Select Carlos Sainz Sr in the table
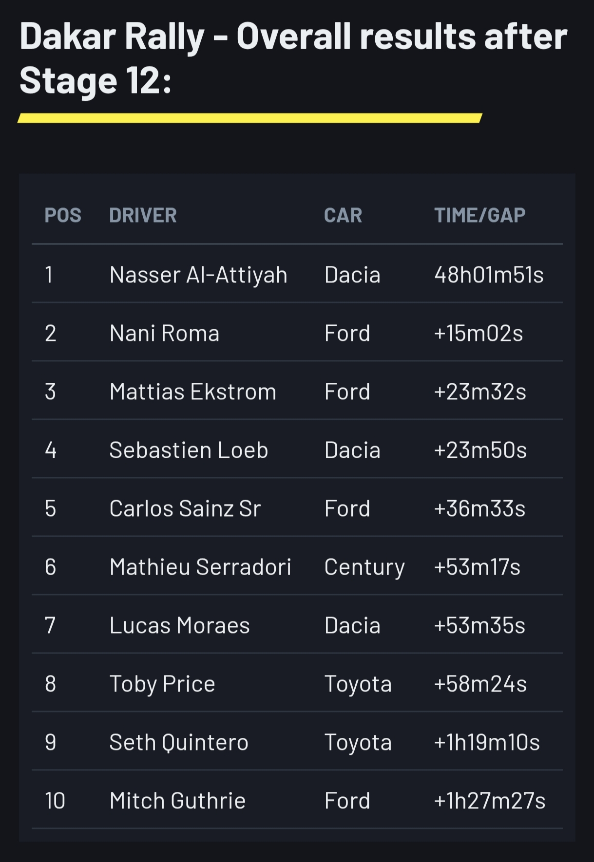Image resolution: width=594 pixels, height=862 pixels. (185, 508)
